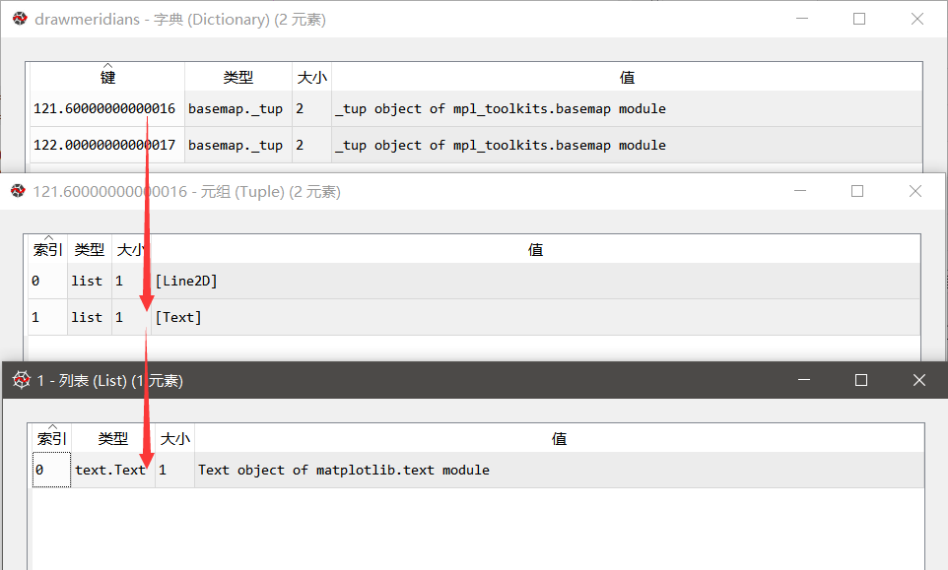Select index 0 cell in the Tuple table
The height and width of the screenshot is (570, 948).
pyautogui.click(x=47, y=281)
